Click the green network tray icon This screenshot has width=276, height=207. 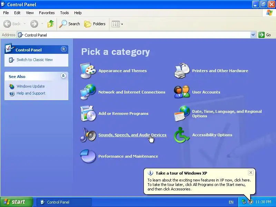coord(244,202)
